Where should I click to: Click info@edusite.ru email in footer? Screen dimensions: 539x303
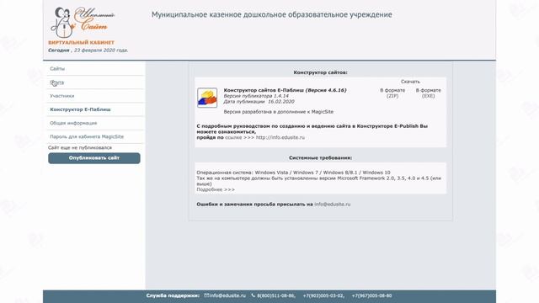[x=227, y=295]
